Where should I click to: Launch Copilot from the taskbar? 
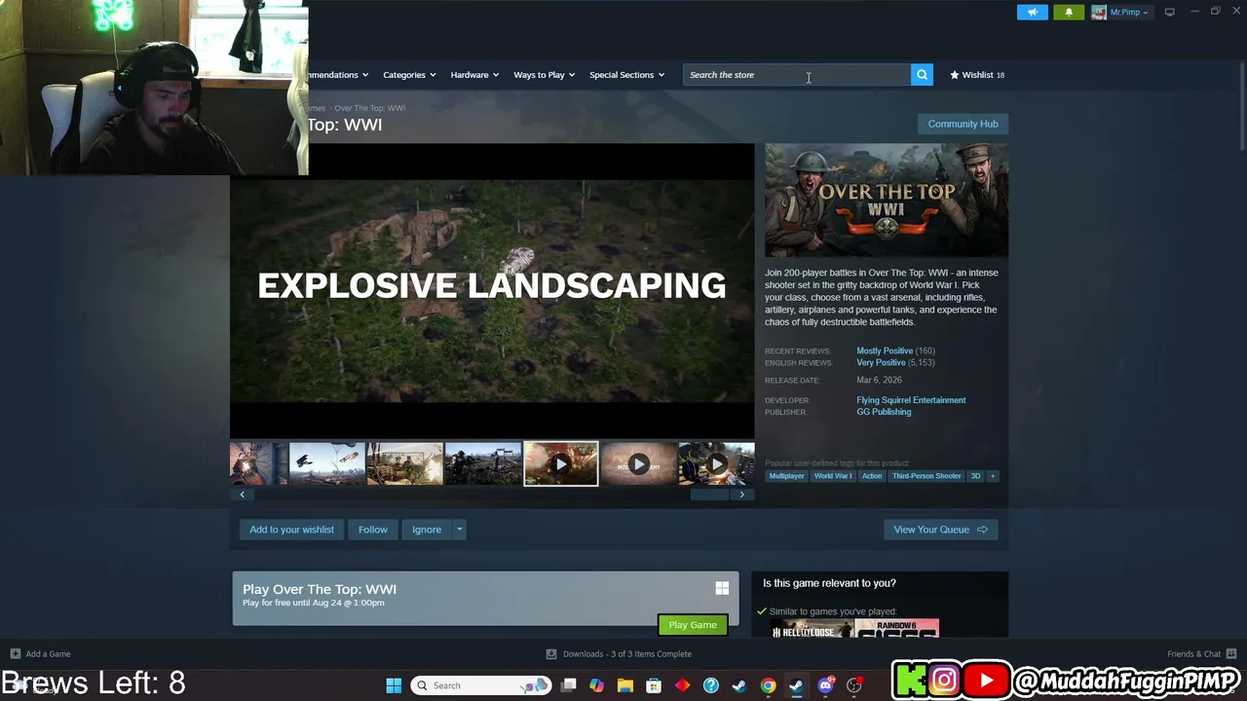click(x=597, y=685)
